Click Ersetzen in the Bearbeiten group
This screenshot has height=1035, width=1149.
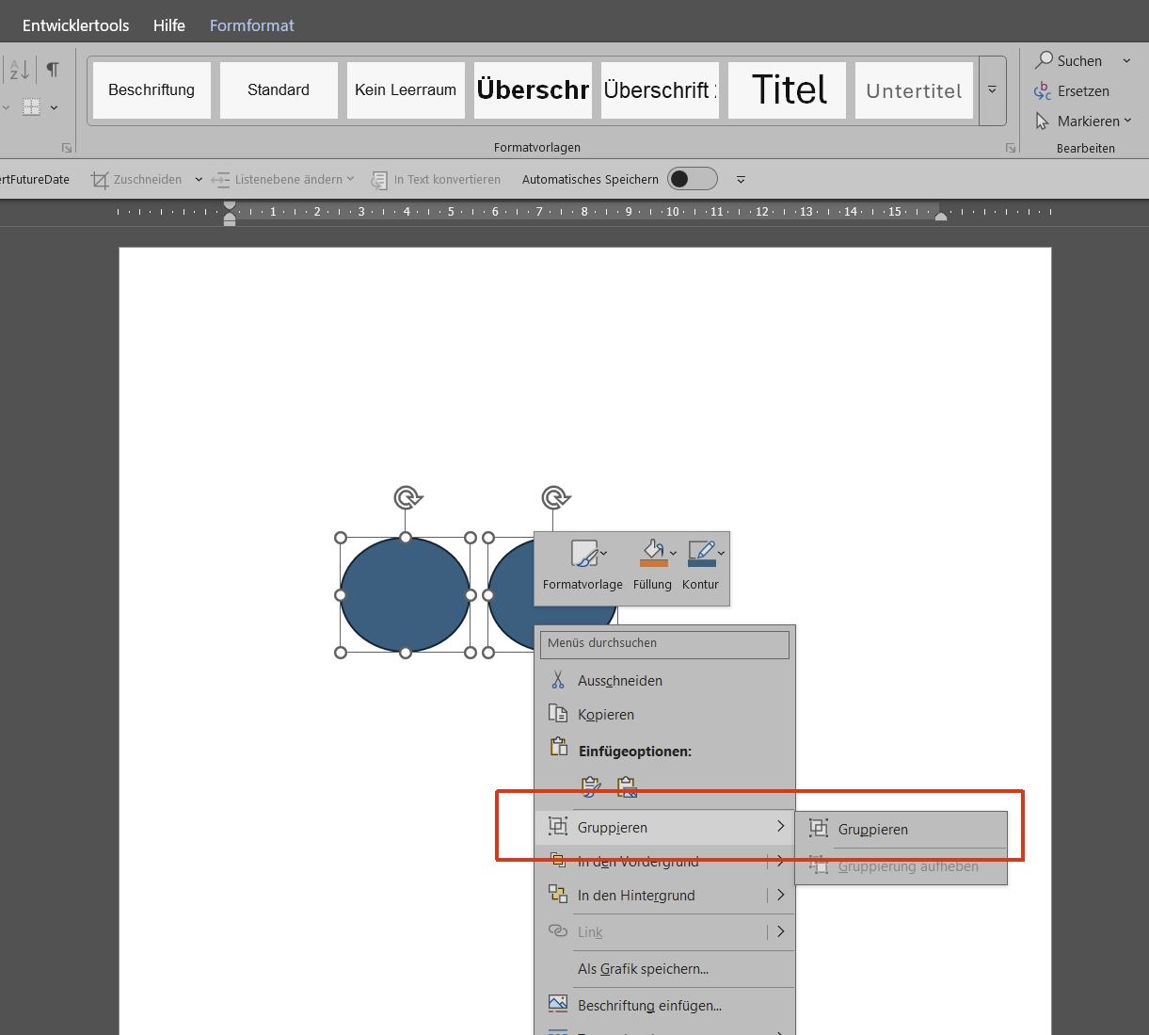(1072, 91)
